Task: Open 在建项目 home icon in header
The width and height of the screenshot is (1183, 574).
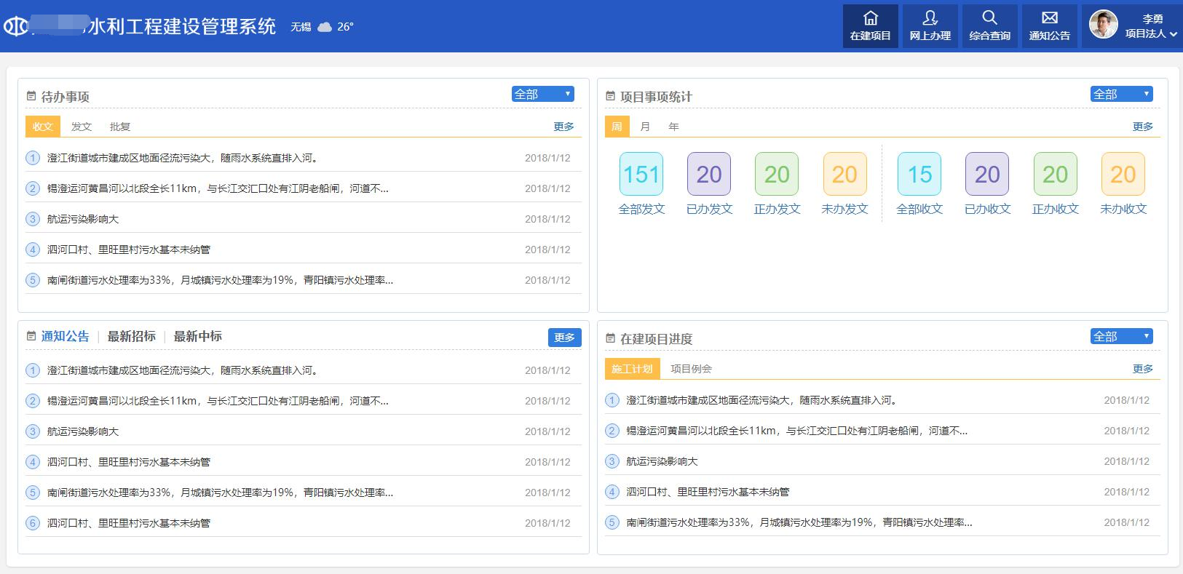Action: (x=870, y=19)
